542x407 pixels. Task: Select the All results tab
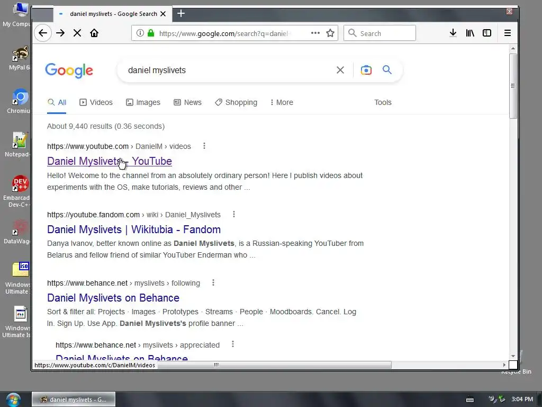(x=57, y=102)
